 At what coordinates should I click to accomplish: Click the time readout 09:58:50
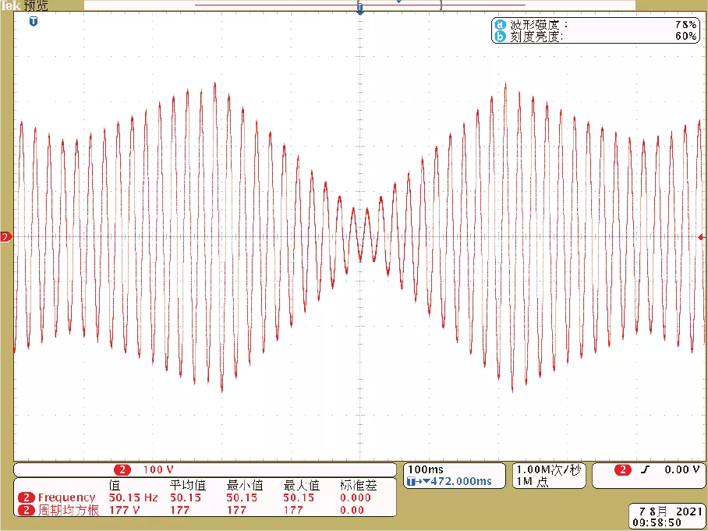click(657, 523)
